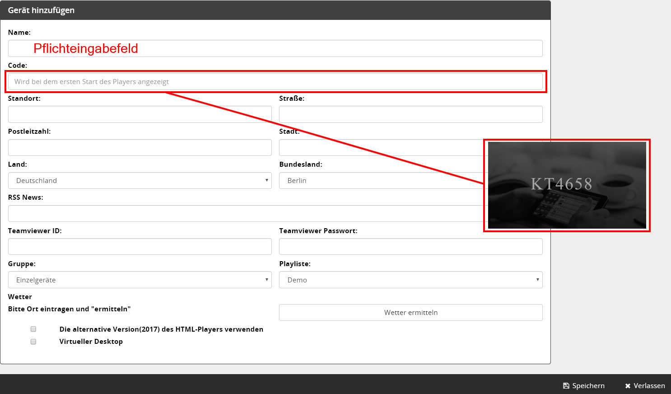Toggle the Virtueller Desktop checkbox
Screen dimensions: 671x394
click(33, 342)
